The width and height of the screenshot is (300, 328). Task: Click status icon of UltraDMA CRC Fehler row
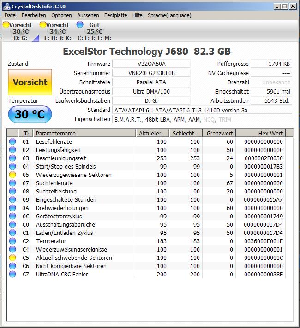12,274
